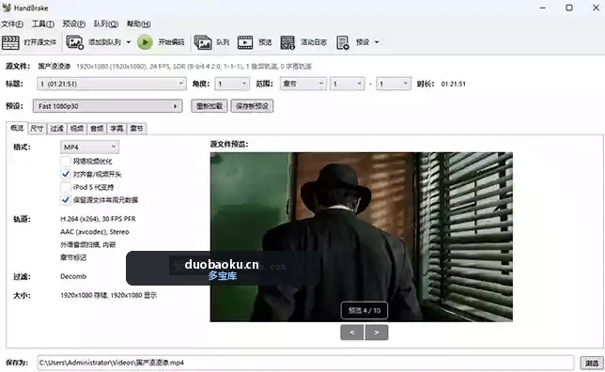Image resolution: width=605 pixels, height=372 pixels.
Task: Click the Add to Queue icon
Action: pyautogui.click(x=75, y=42)
